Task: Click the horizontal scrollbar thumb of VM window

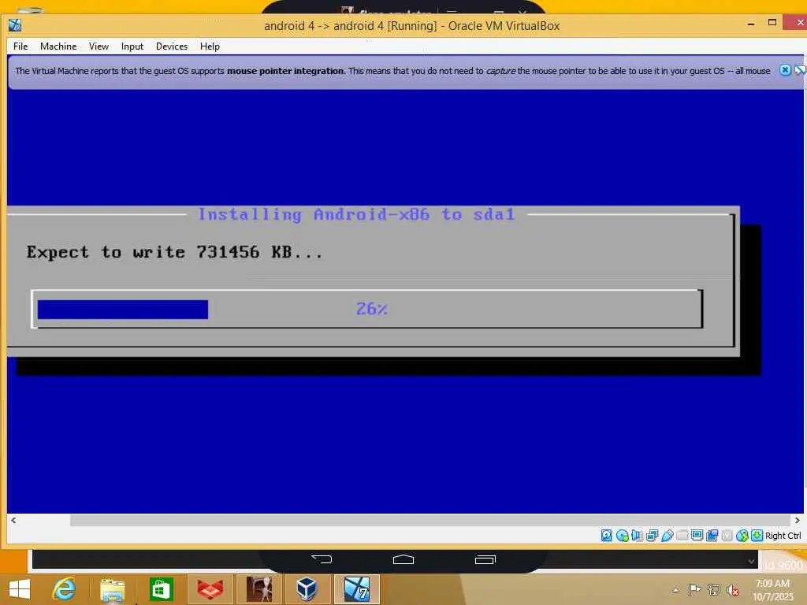Action: point(430,520)
